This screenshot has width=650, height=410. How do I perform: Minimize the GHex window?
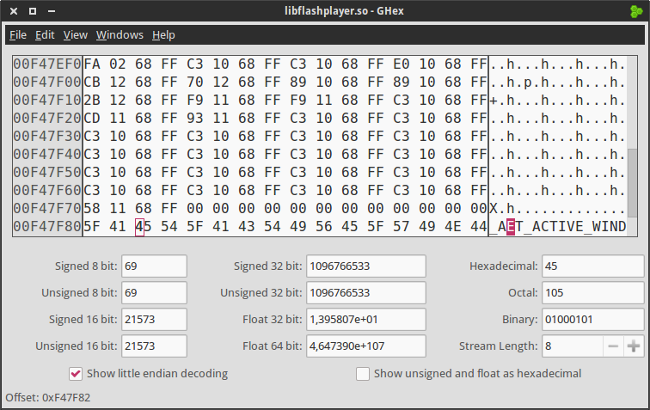coord(52,11)
